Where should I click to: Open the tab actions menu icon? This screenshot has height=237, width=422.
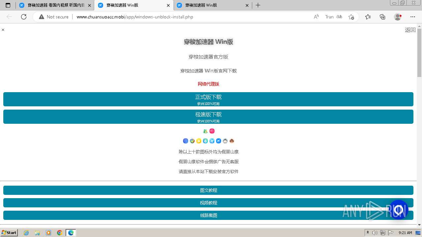pos(8,5)
